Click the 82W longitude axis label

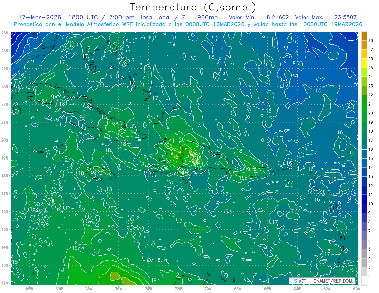pos(29,288)
